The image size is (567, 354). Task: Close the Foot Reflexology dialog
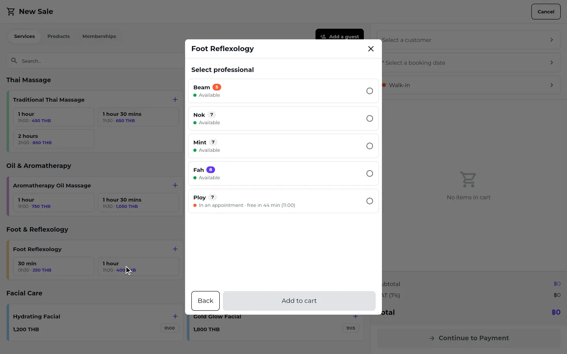pyautogui.click(x=371, y=49)
